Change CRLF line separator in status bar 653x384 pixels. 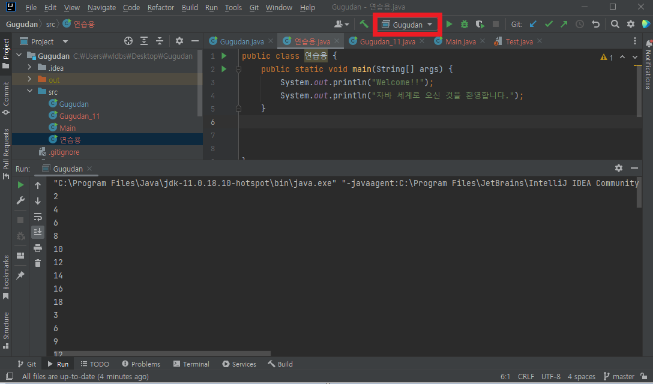pos(526,377)
